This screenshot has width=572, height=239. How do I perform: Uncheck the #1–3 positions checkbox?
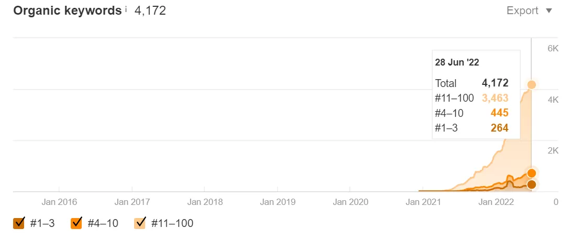(x=19, y=223)
